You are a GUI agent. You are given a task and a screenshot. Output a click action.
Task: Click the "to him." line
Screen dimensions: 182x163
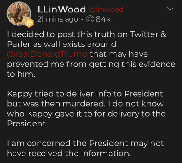point(21,74)
